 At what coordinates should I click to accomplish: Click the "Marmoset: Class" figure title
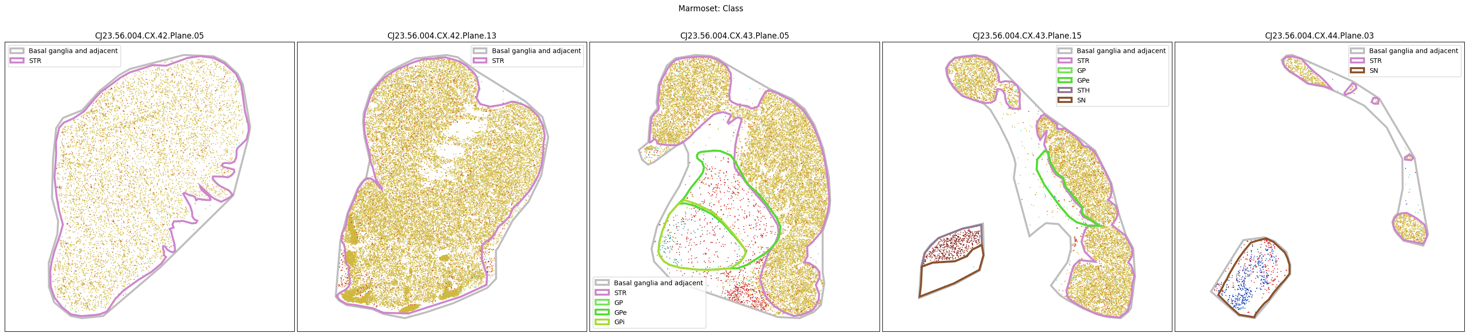710,8
